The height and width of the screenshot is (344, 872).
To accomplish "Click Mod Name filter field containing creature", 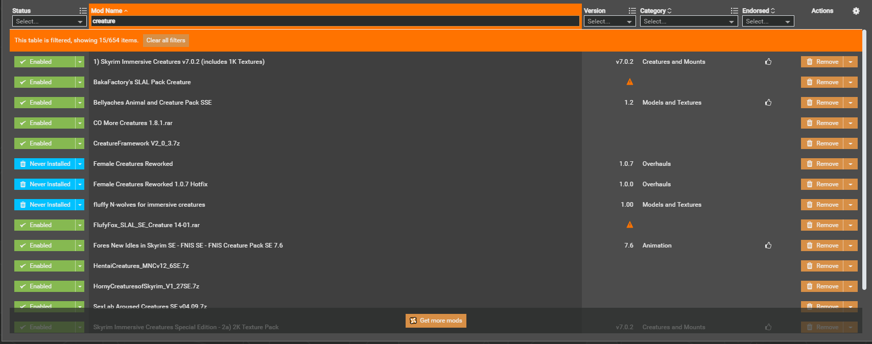I will tap(335, 21).
